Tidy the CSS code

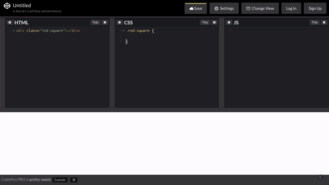point(205,22)
